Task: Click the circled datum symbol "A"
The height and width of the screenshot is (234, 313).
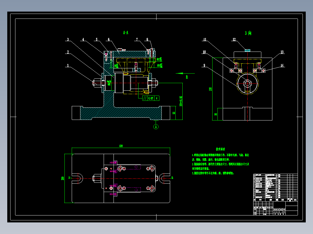Action: coord(156,127)
